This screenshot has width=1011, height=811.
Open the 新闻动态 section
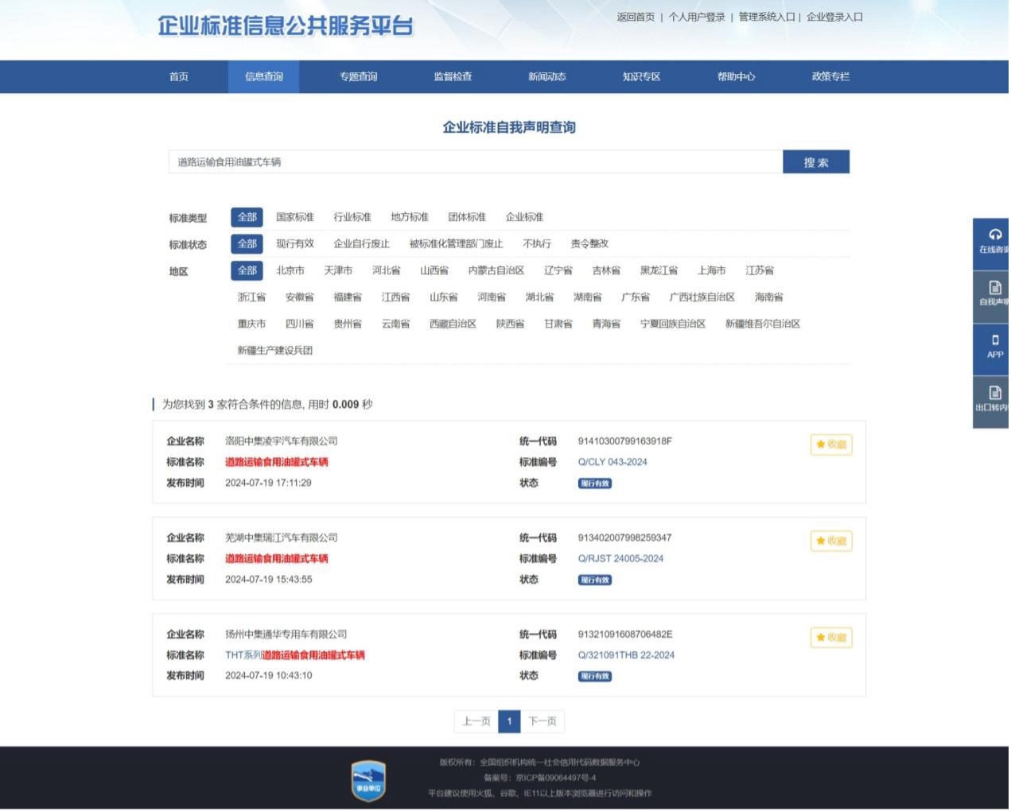coord(546,76)
